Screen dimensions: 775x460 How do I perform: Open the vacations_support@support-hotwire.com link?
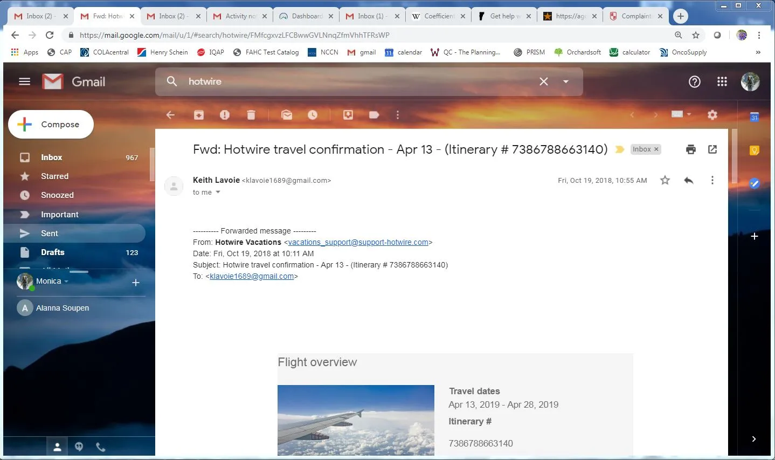pyautogui.click(x=358, y=243)
